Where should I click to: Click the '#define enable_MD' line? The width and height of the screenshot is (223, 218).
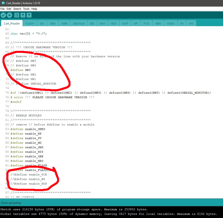pyautogui.click(x=26, y=143)
